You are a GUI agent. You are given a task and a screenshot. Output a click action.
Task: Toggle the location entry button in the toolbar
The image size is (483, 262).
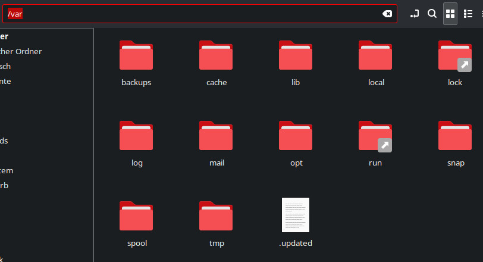coord(415,14)
